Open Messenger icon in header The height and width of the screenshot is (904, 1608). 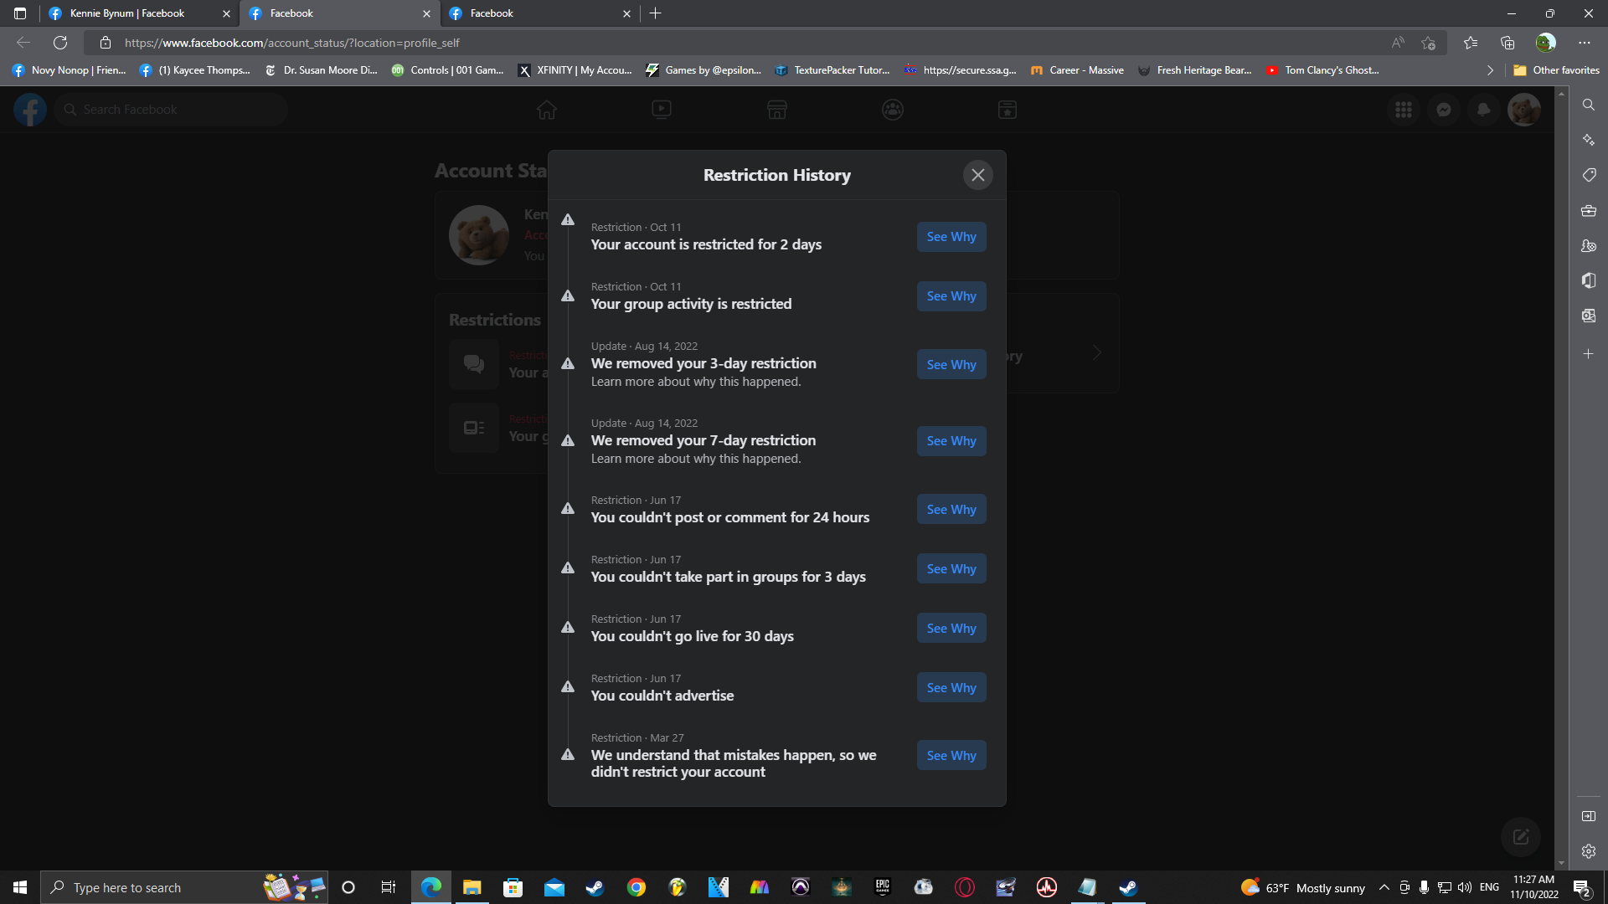pos(1444,110)
